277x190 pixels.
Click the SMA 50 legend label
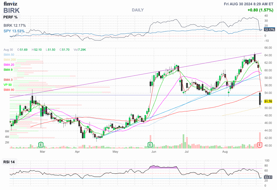click(x=9, y=55)
